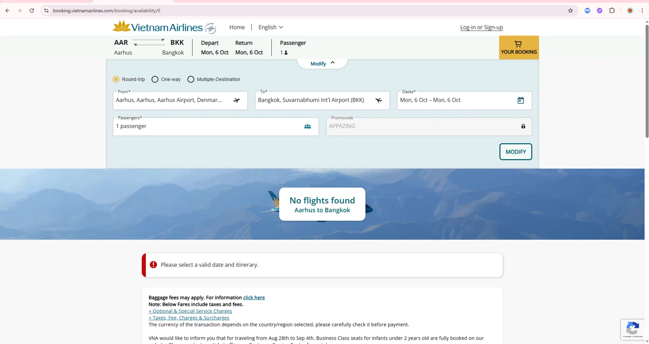Open the calendar icon in Dates field

[x=520, y=100]
